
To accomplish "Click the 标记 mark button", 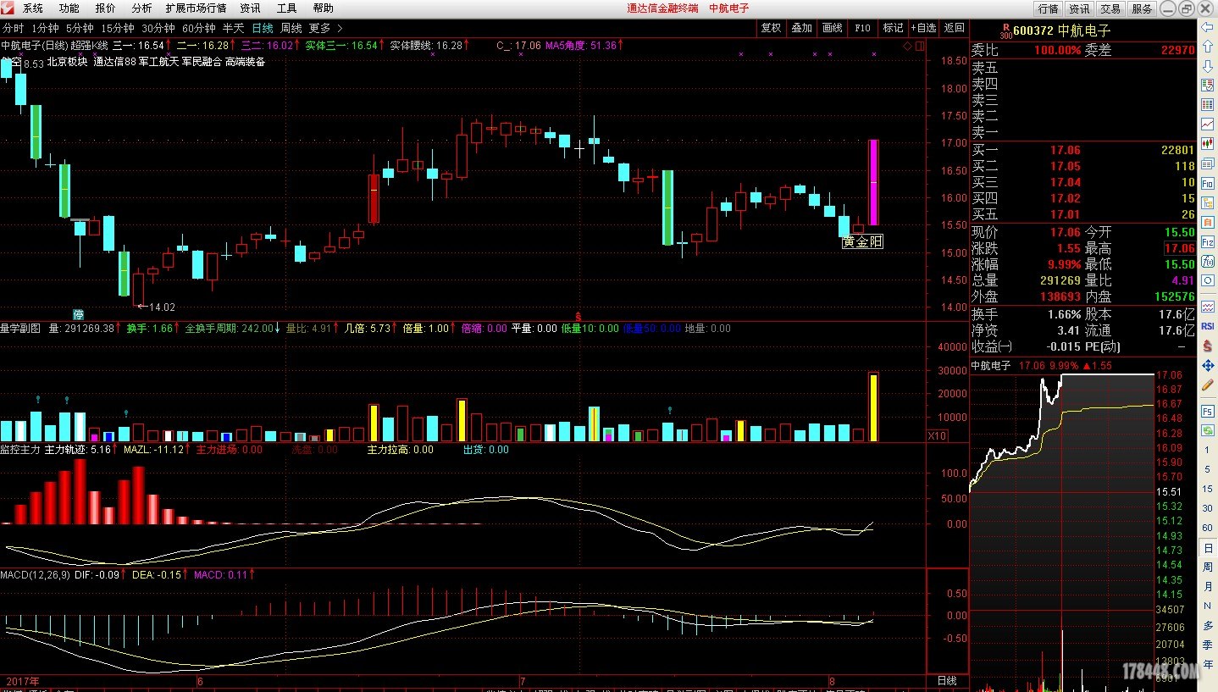I will click(x=893, y=28).
